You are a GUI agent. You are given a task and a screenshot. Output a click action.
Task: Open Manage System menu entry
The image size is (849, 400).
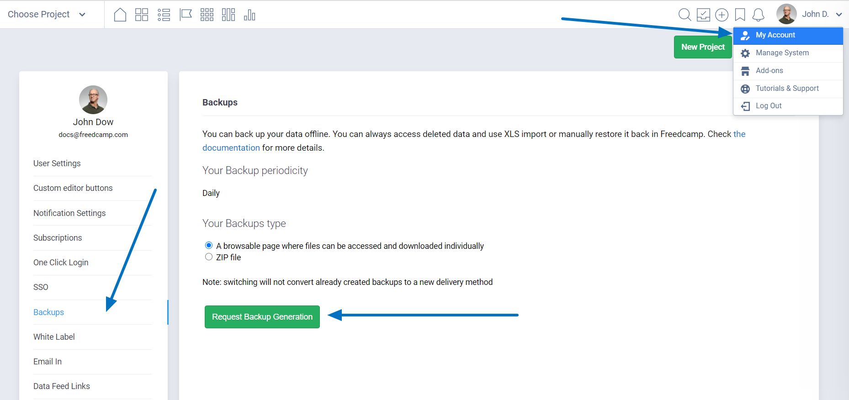pyautogui.click(x=782, y=53)
